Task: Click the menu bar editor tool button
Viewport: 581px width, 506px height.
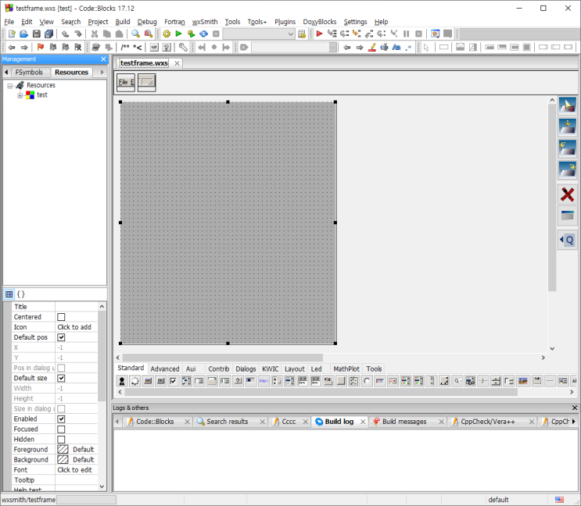Action: (x=126, y=82)
